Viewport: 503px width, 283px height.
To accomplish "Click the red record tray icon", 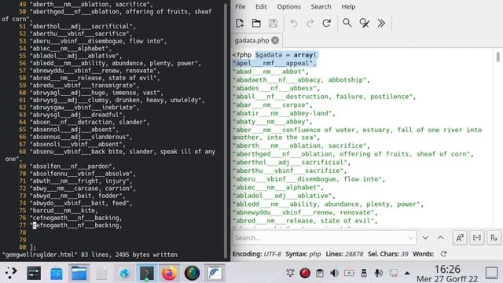I will tap(305, 273).
